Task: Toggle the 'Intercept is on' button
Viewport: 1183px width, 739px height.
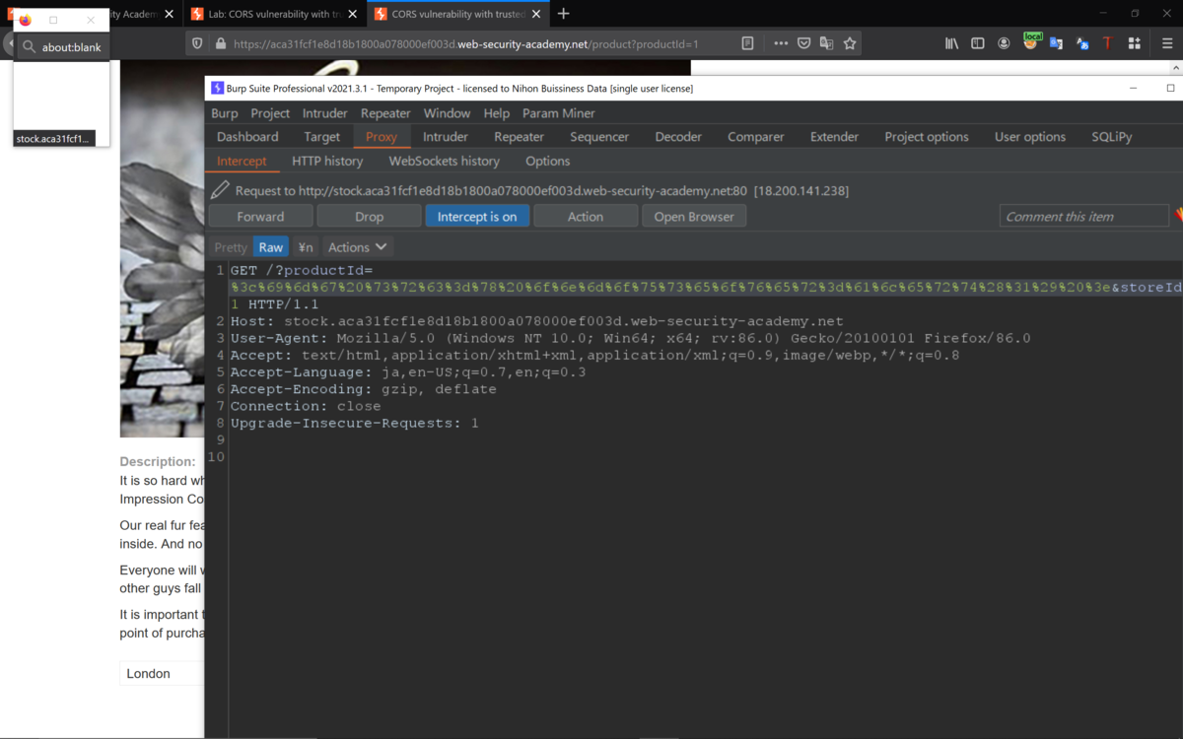Action: tap(477, 216)
